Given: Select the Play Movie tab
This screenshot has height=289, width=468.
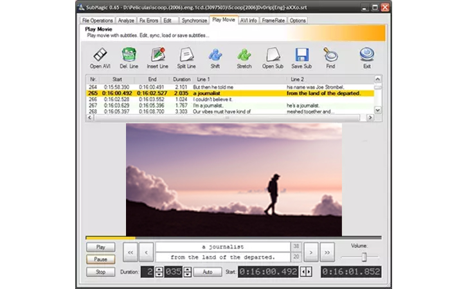Looking at the screenshot, I should [x=224, y=20].
